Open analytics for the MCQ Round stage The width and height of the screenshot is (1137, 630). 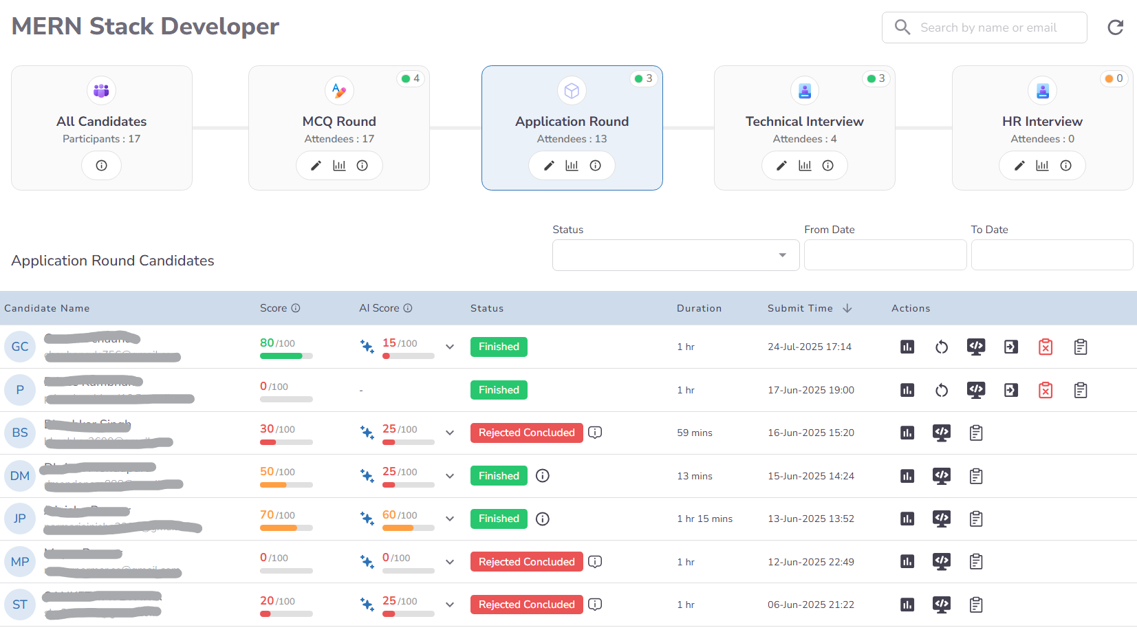tap(339, 165)
